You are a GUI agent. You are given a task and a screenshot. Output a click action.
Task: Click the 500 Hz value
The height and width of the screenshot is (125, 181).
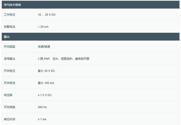click(x=42, y=107)
